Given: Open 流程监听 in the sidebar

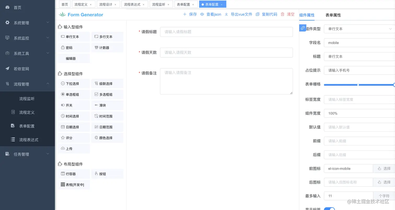Looking at the screenshot, I should (27, 98).
